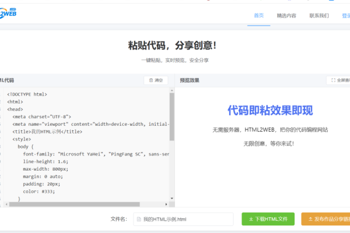Click the orange 发布作品分享链接 publish button
This screenshot has width=350, height=233.
(x=325, y=219)
